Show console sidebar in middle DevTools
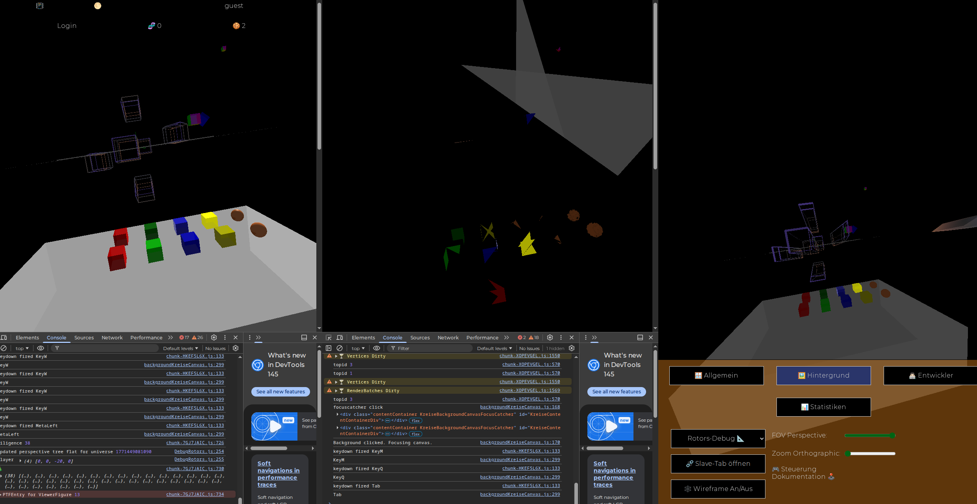977x504 pixels. (329, 348)
